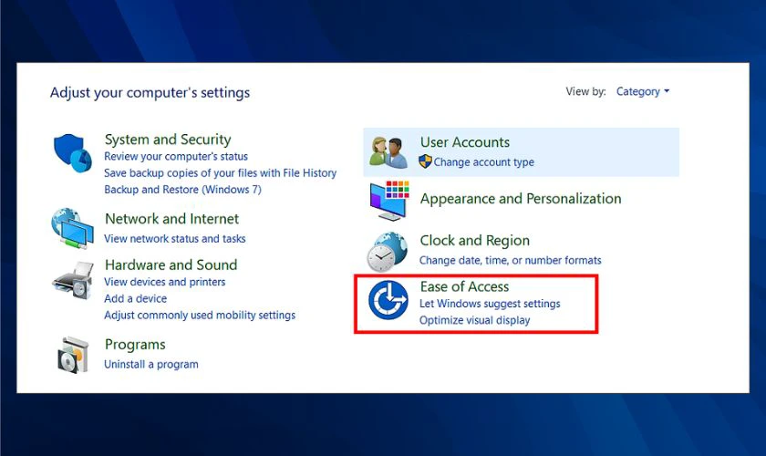Click View network status and tasks

coord(175,239)
